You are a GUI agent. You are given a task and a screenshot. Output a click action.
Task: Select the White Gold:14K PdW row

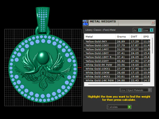tap(117, 80)
